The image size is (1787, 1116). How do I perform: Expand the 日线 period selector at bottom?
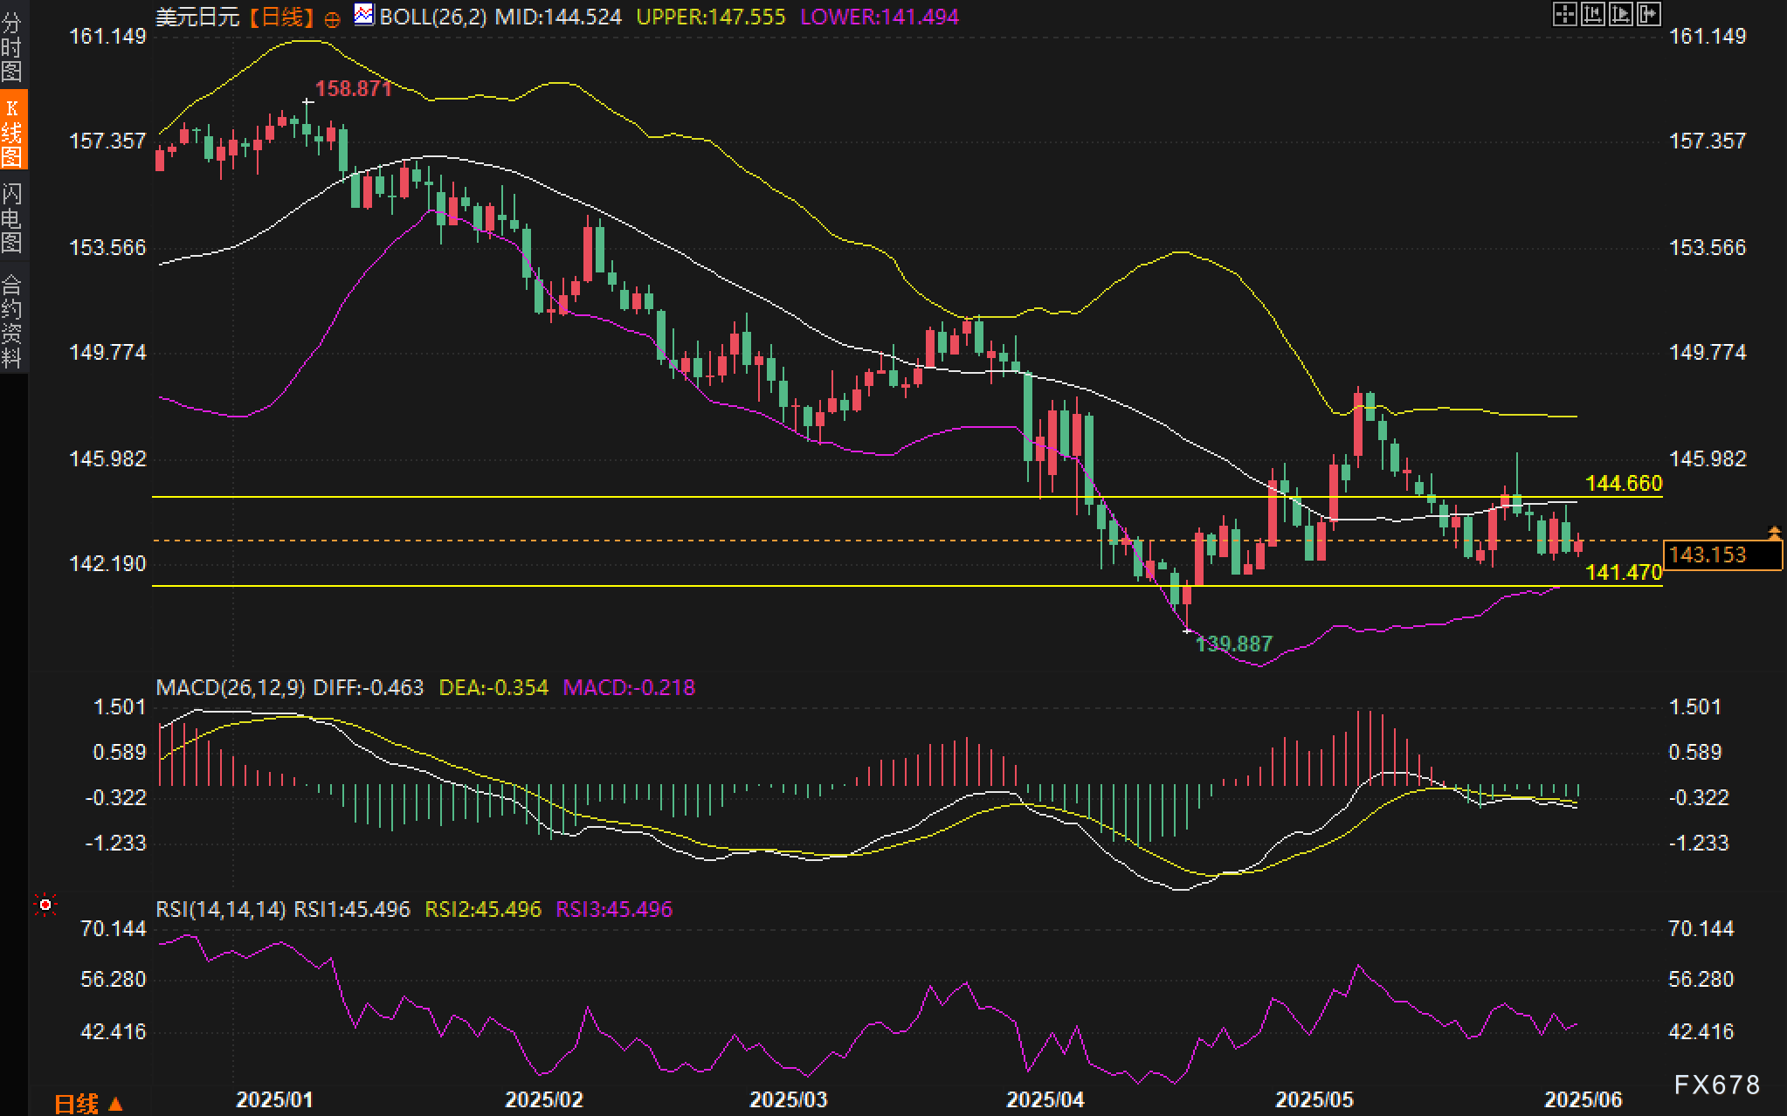click(x=88, y=1104)
